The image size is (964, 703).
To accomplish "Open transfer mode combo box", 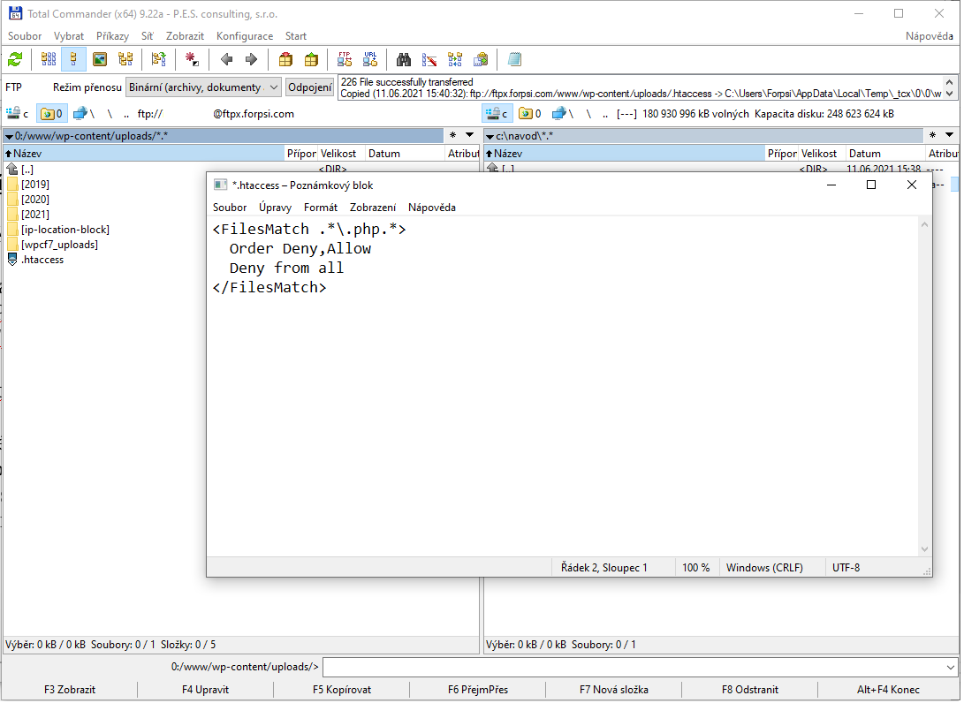I will (x=203, y=87).
